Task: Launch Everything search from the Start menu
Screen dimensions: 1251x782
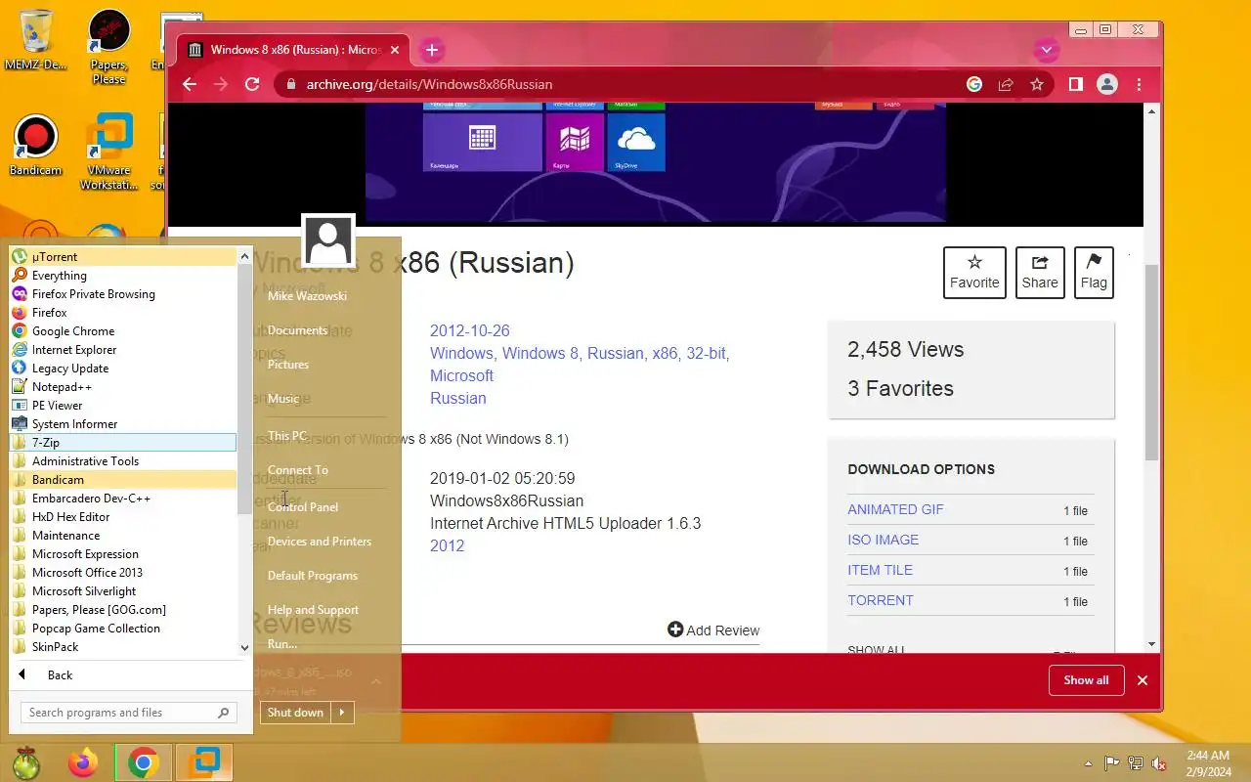Action: (x=123, y=276)
